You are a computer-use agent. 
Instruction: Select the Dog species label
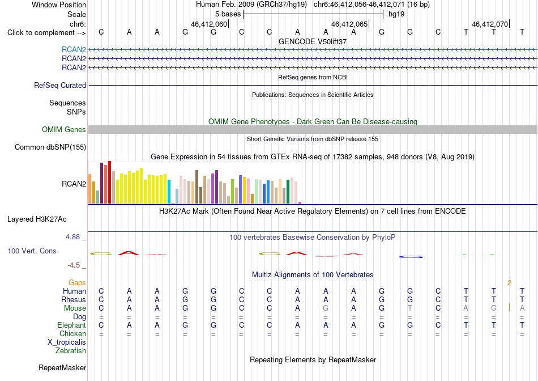point(80,317)
